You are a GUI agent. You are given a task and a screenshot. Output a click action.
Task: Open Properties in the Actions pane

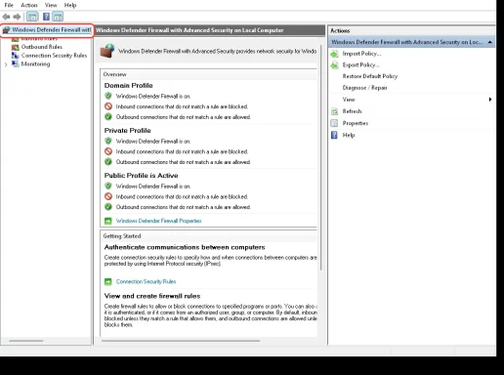click(x=356, y=123)
